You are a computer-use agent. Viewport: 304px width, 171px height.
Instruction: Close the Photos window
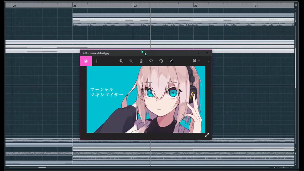click(x=207, y=53)
